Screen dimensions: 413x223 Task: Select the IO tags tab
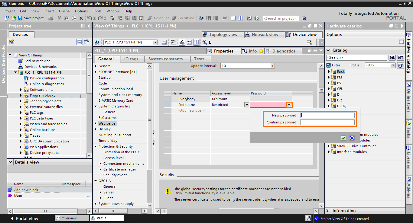[132, 59]
